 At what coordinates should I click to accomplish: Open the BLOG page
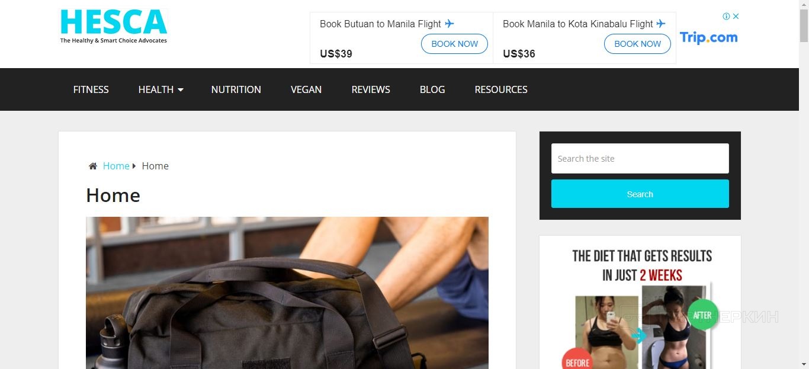[x=432, y=89]
